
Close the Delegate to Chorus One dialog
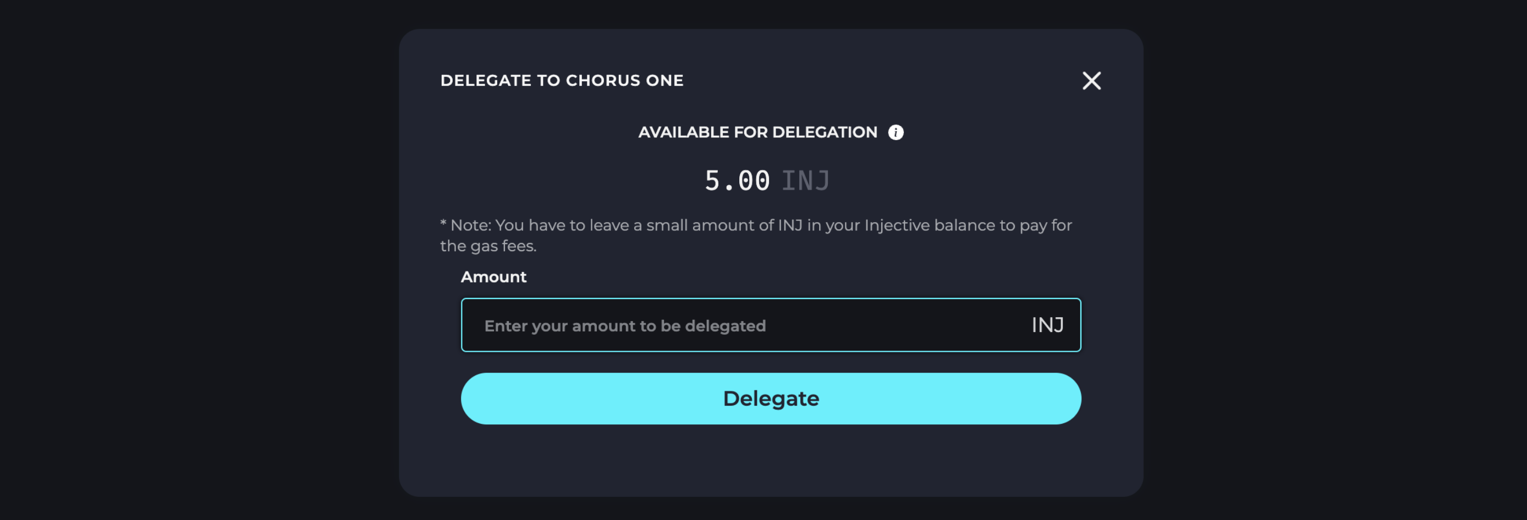pyautogui.click(x=1091, y=81)
